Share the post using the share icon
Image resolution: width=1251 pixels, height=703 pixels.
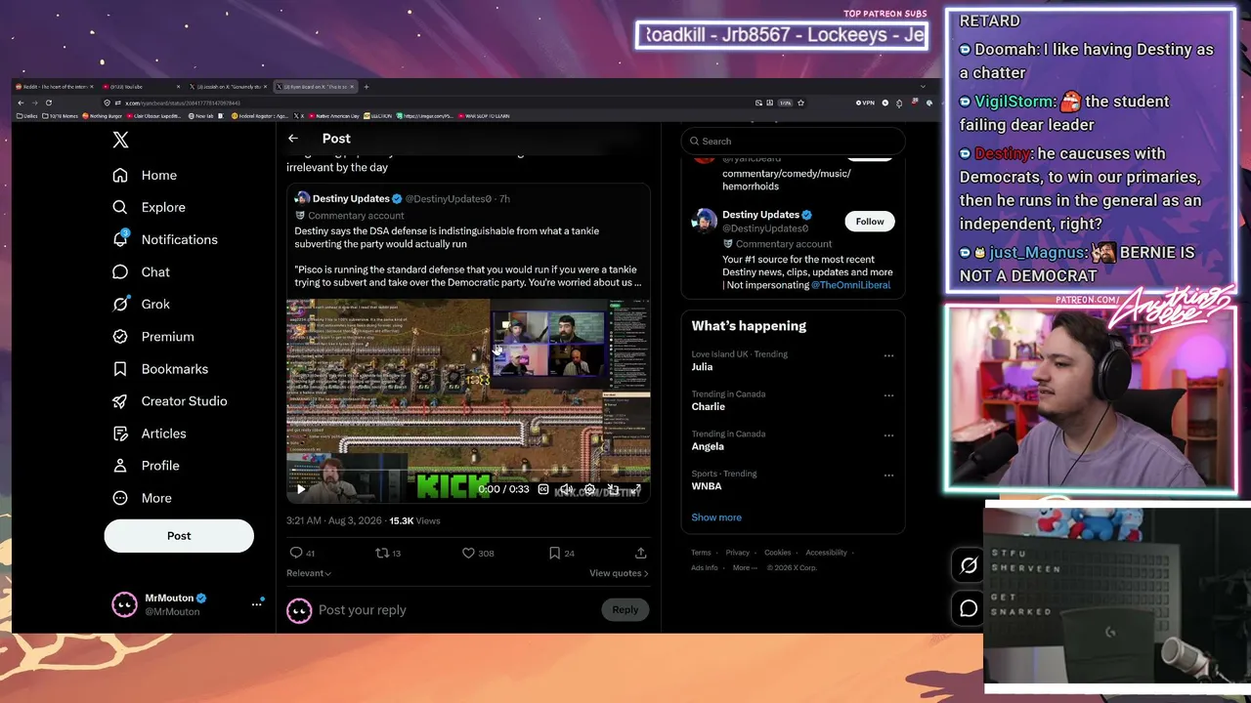click(641, 554)
